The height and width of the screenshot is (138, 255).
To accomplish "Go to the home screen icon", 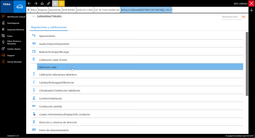I will [x=42, y=4].
